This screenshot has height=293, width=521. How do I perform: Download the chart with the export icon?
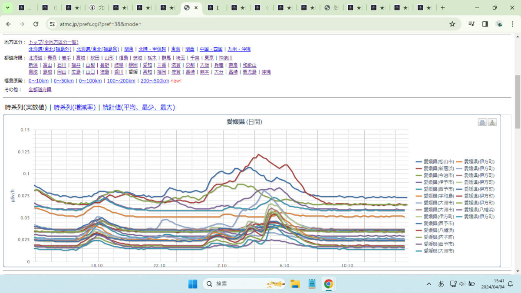click(492, 122)
